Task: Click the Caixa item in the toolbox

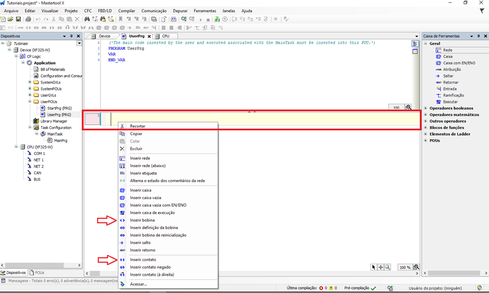Action: coord(448,56)
